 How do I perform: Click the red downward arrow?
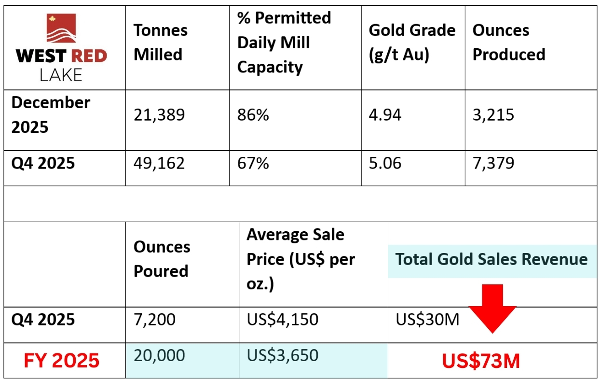point(492,308)
